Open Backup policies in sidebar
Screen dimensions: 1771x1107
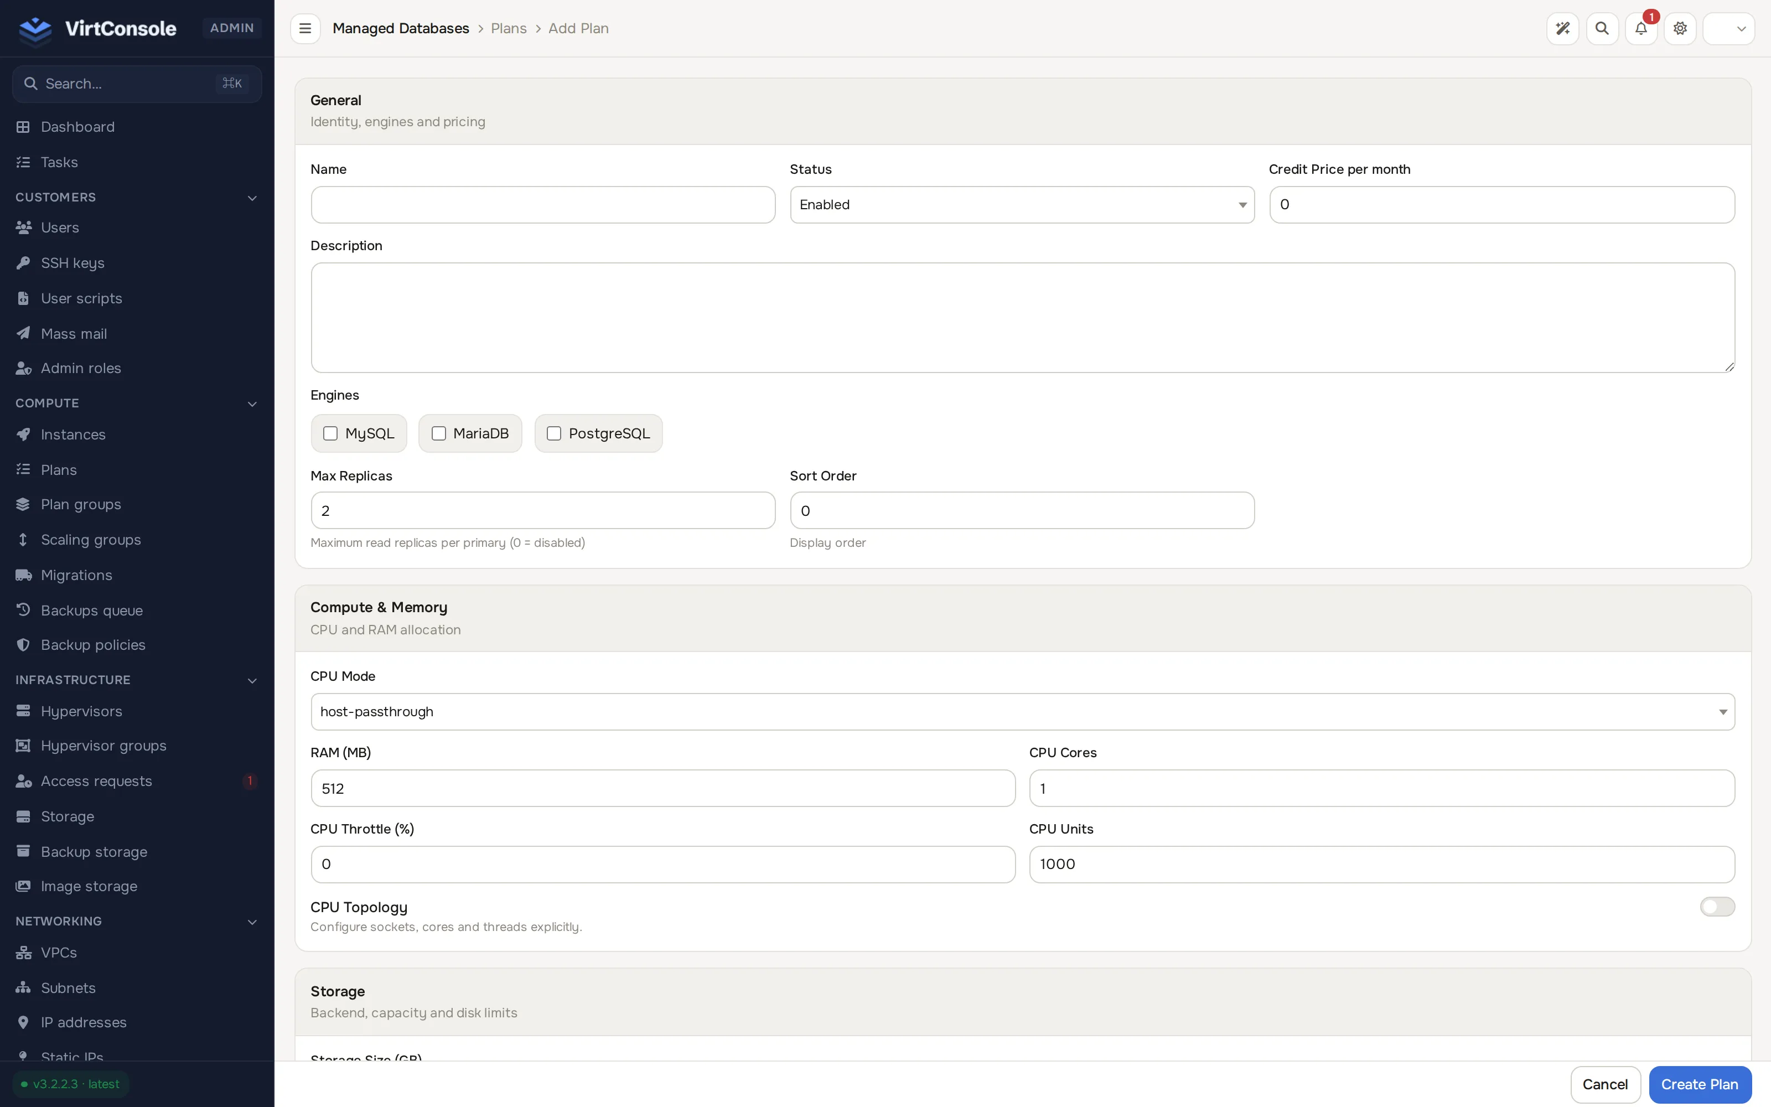(137, 645)
